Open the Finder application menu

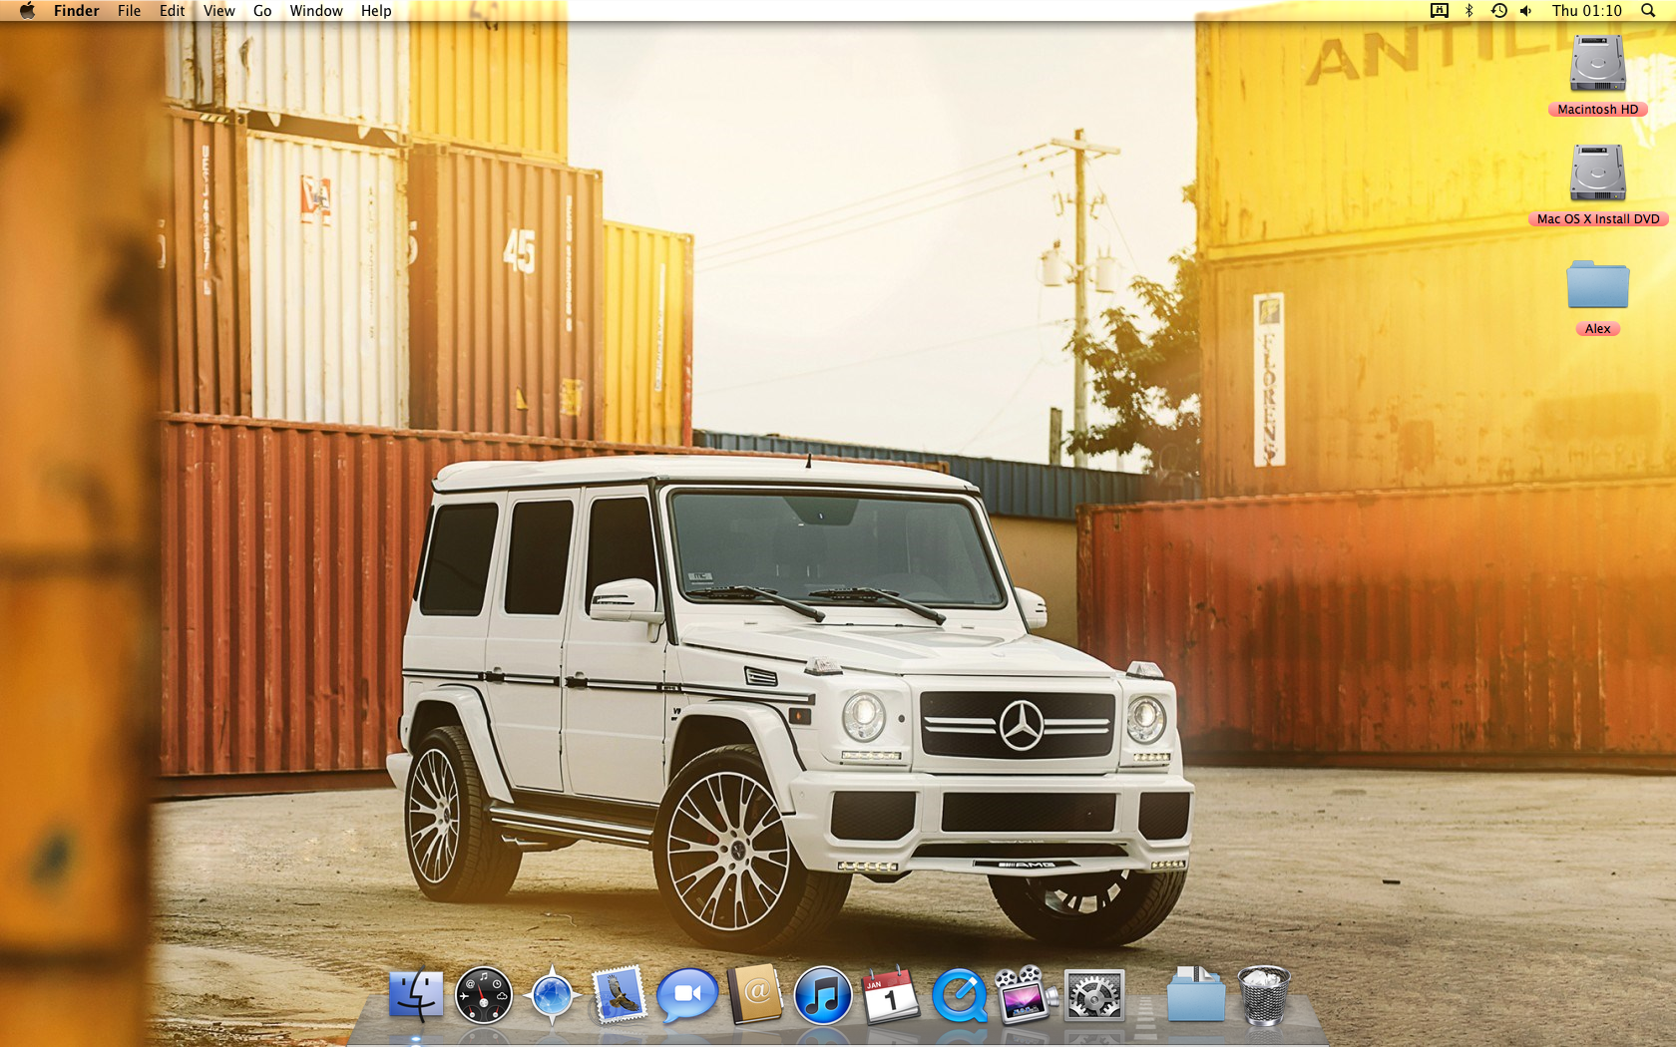77,11
